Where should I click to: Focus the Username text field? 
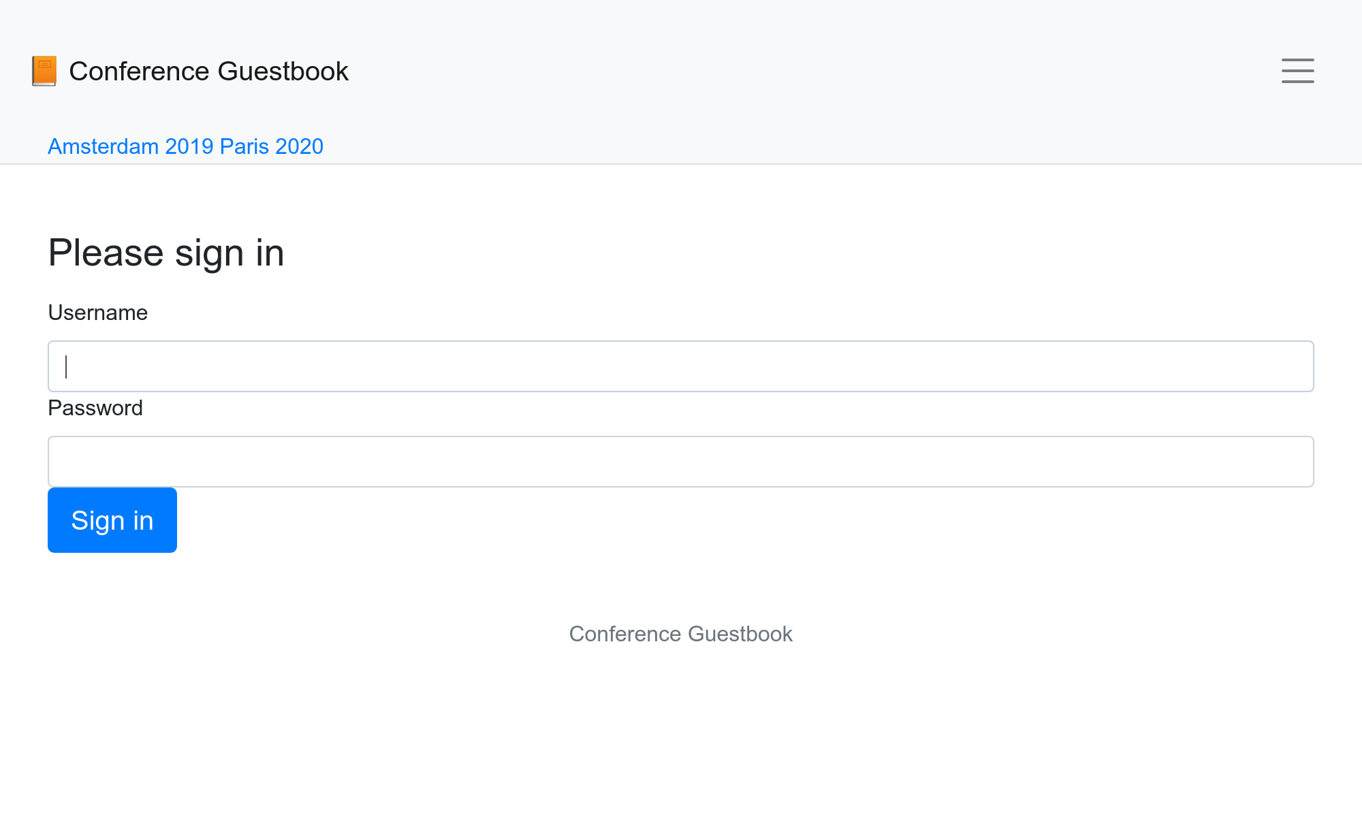click(x=681, y=366)
